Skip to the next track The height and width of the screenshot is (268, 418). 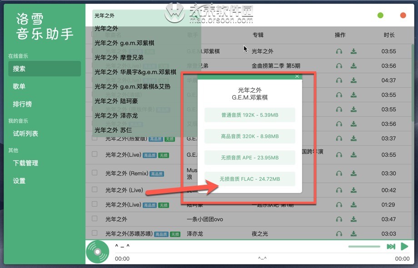[391, 246]
